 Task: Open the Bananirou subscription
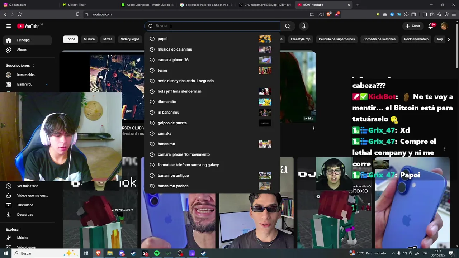(x=27, y=85)
